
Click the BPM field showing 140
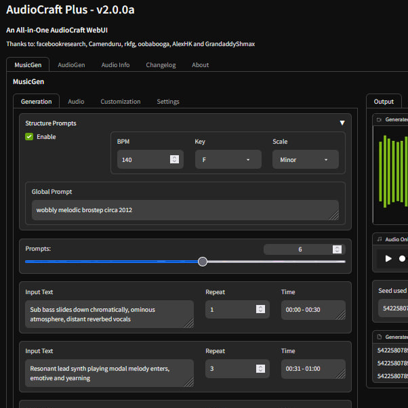150,159
